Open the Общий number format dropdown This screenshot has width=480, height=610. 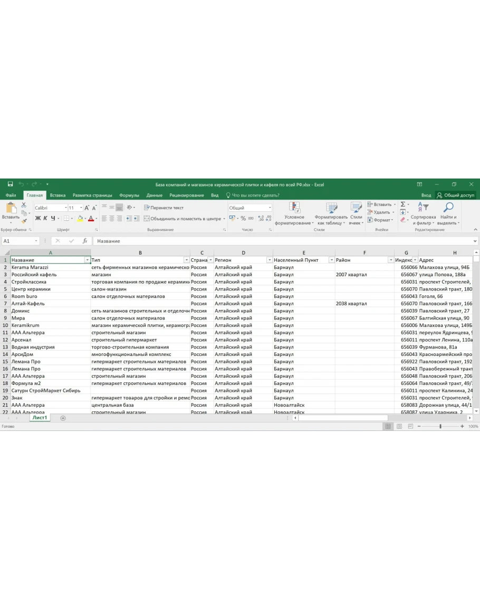(x=270, y=208)
